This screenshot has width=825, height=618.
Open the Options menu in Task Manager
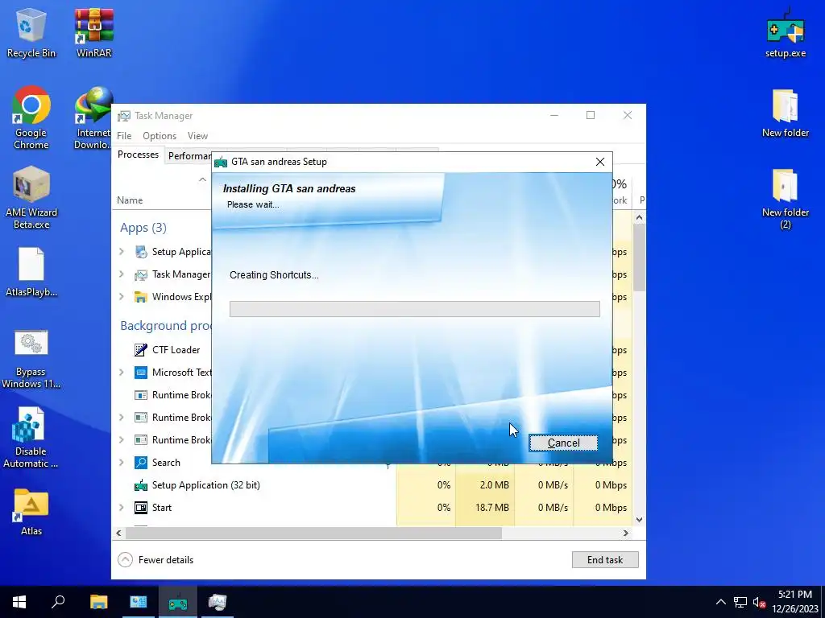pos(160,135)
